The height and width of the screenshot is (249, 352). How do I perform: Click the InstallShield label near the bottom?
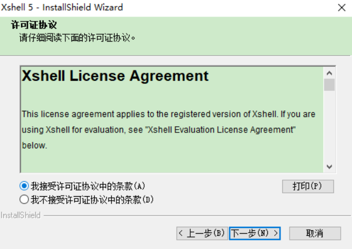(20, 215)
